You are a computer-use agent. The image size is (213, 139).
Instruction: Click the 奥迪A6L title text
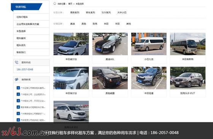(x=110, y=59)
